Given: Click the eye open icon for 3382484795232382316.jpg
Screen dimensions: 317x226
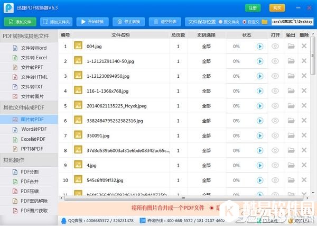Looking at the screenshot, I should point(275,121).
